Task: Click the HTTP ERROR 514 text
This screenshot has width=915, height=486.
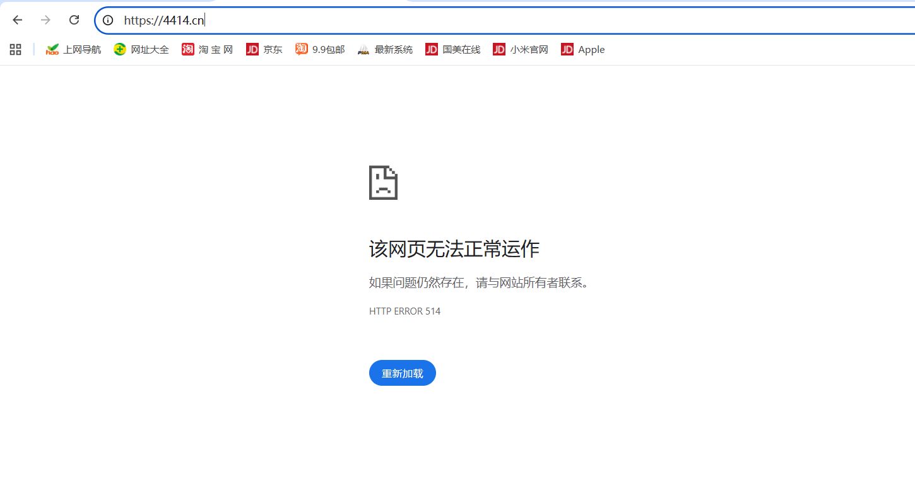Action: click(404, 311)
